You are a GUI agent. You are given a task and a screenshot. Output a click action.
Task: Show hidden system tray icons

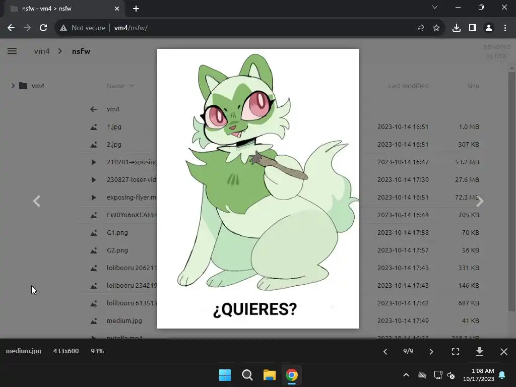coord(406,375)
